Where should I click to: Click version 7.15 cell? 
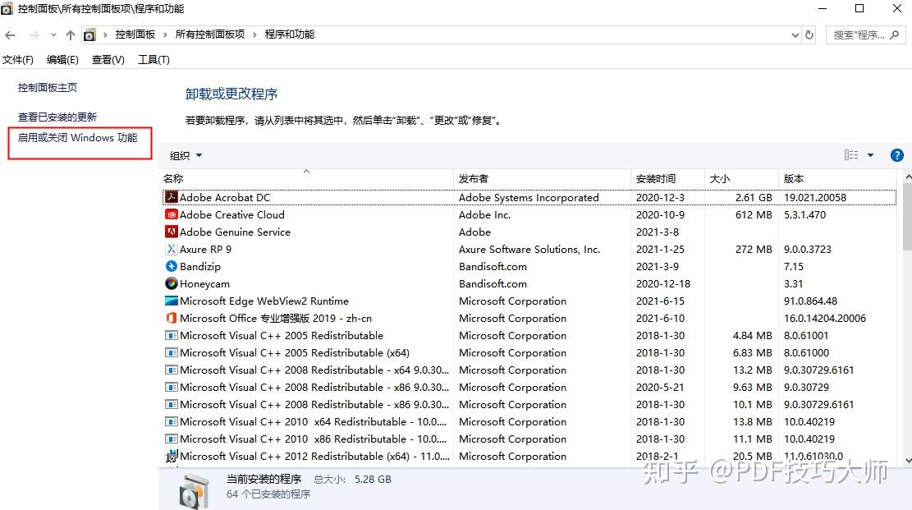click(x=793, y=266)
